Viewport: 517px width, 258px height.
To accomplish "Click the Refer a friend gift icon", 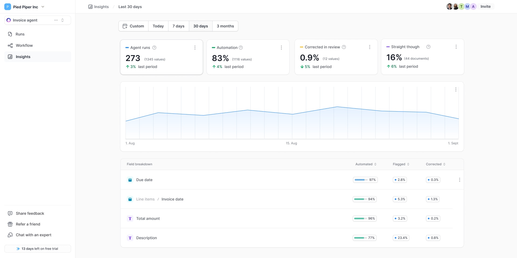I will tap(10, 224).
